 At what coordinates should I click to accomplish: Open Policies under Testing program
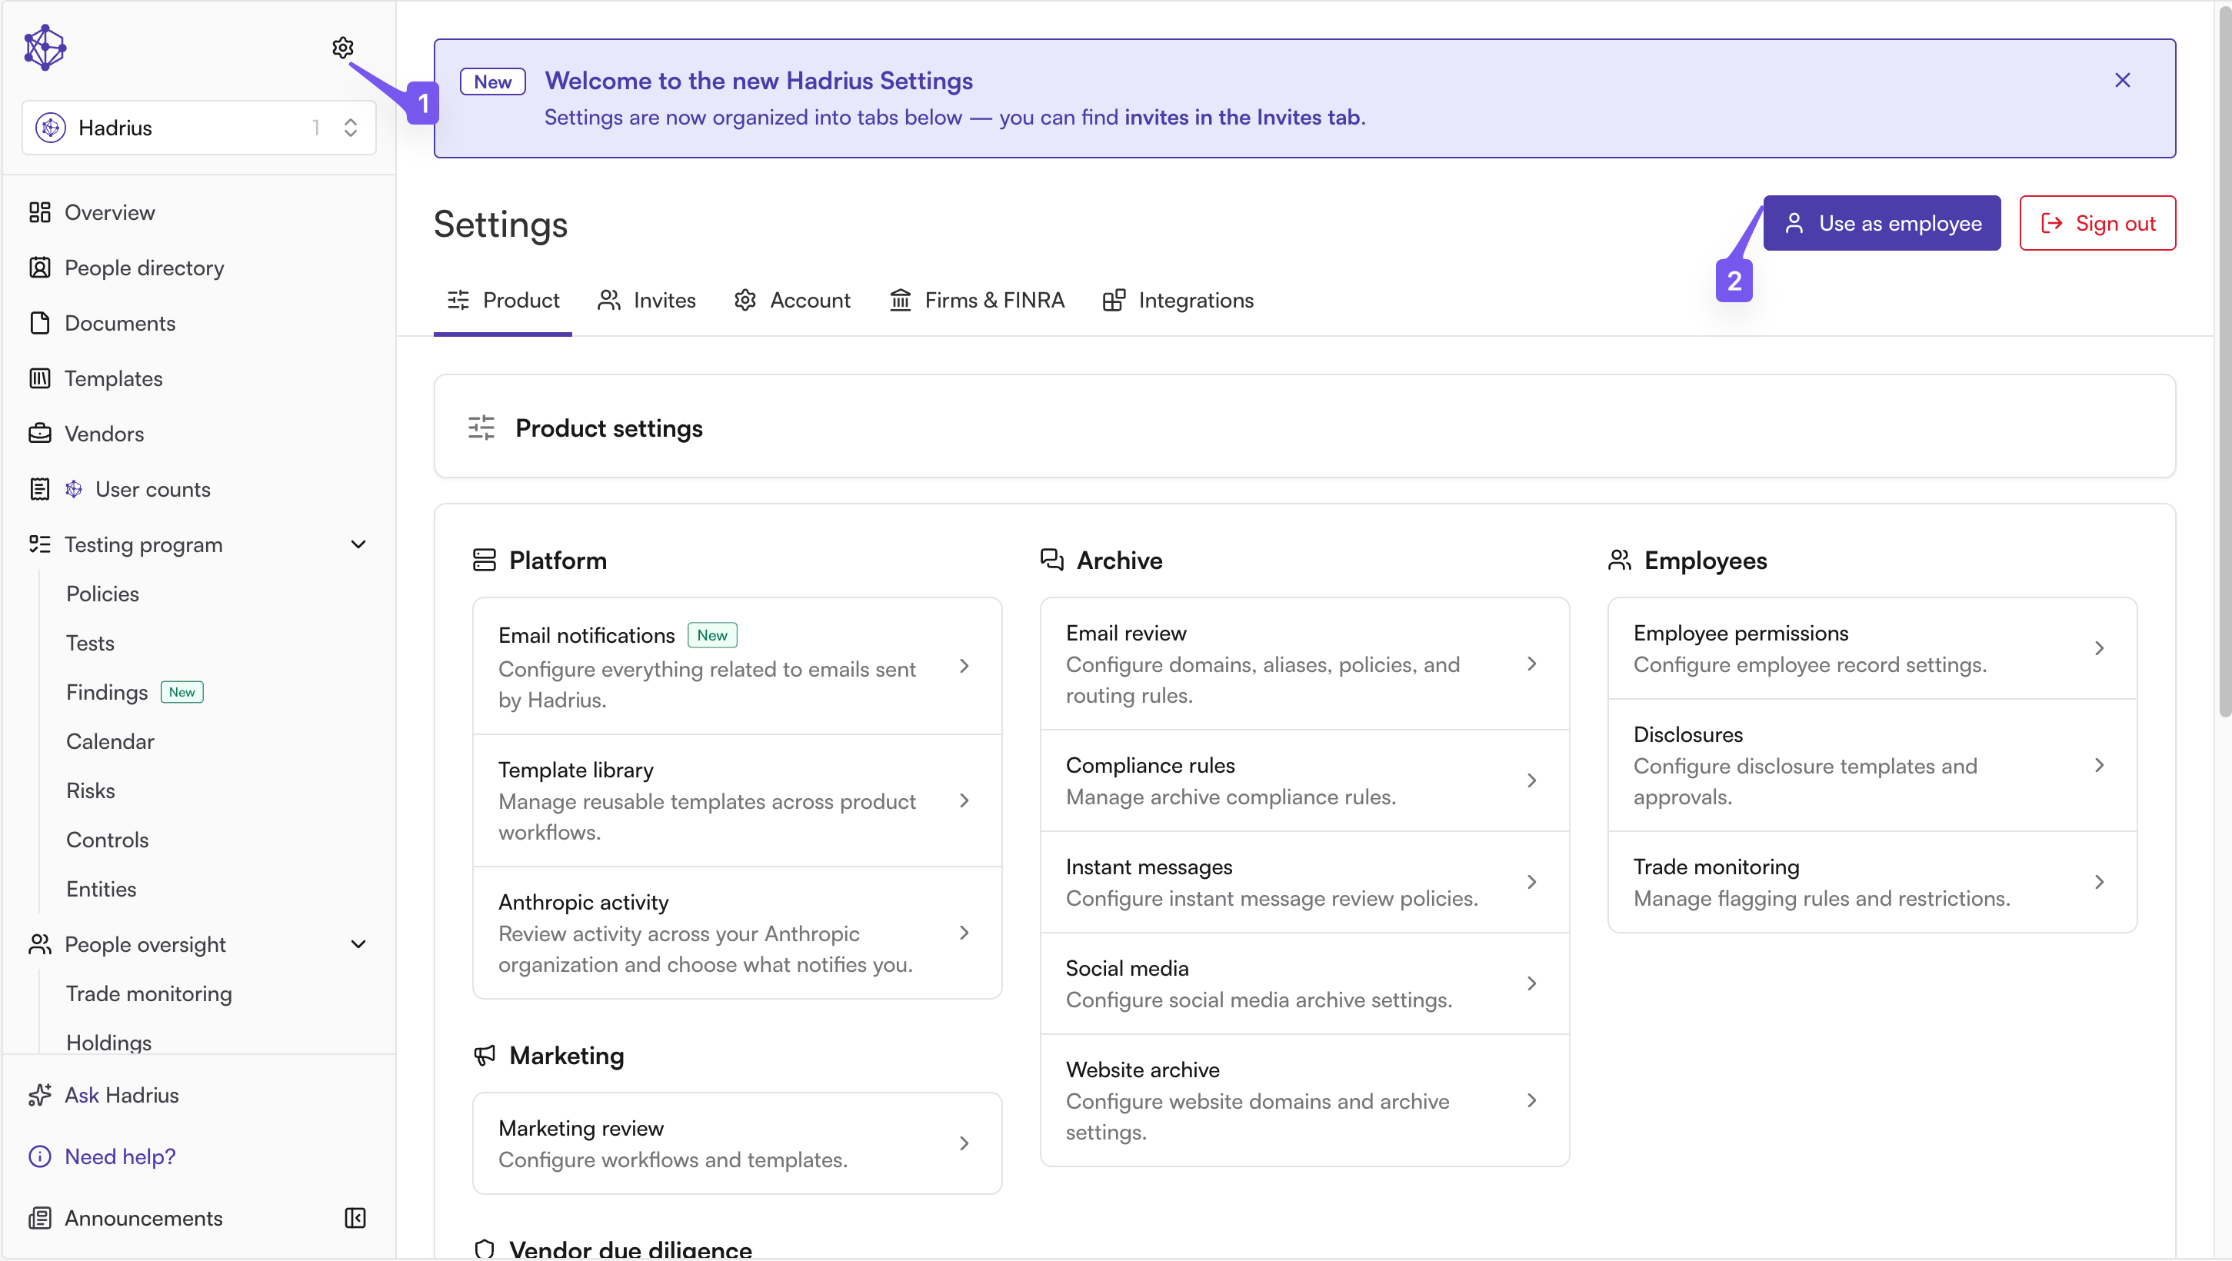point(102,594)
